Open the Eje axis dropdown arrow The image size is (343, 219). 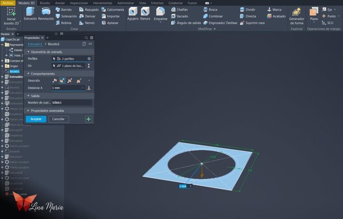coord(335,10)
